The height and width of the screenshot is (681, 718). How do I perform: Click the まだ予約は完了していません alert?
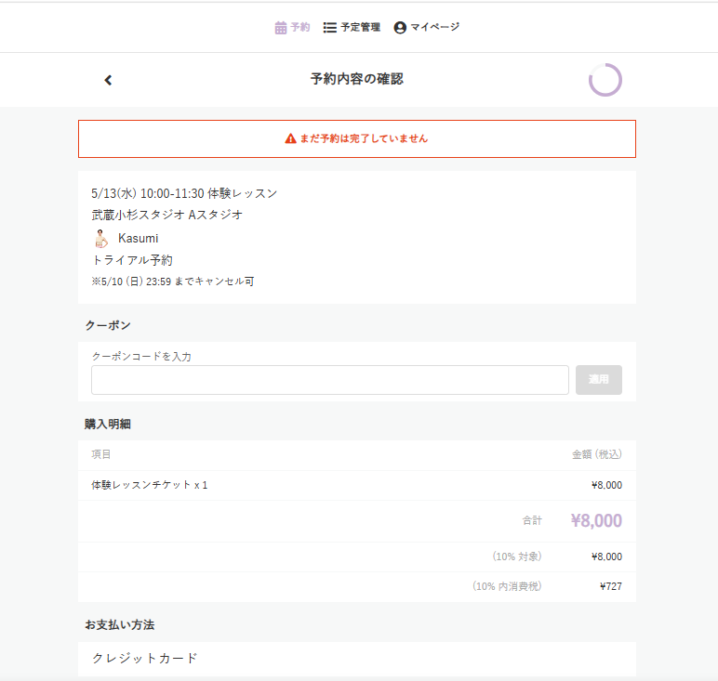(357, 139)
